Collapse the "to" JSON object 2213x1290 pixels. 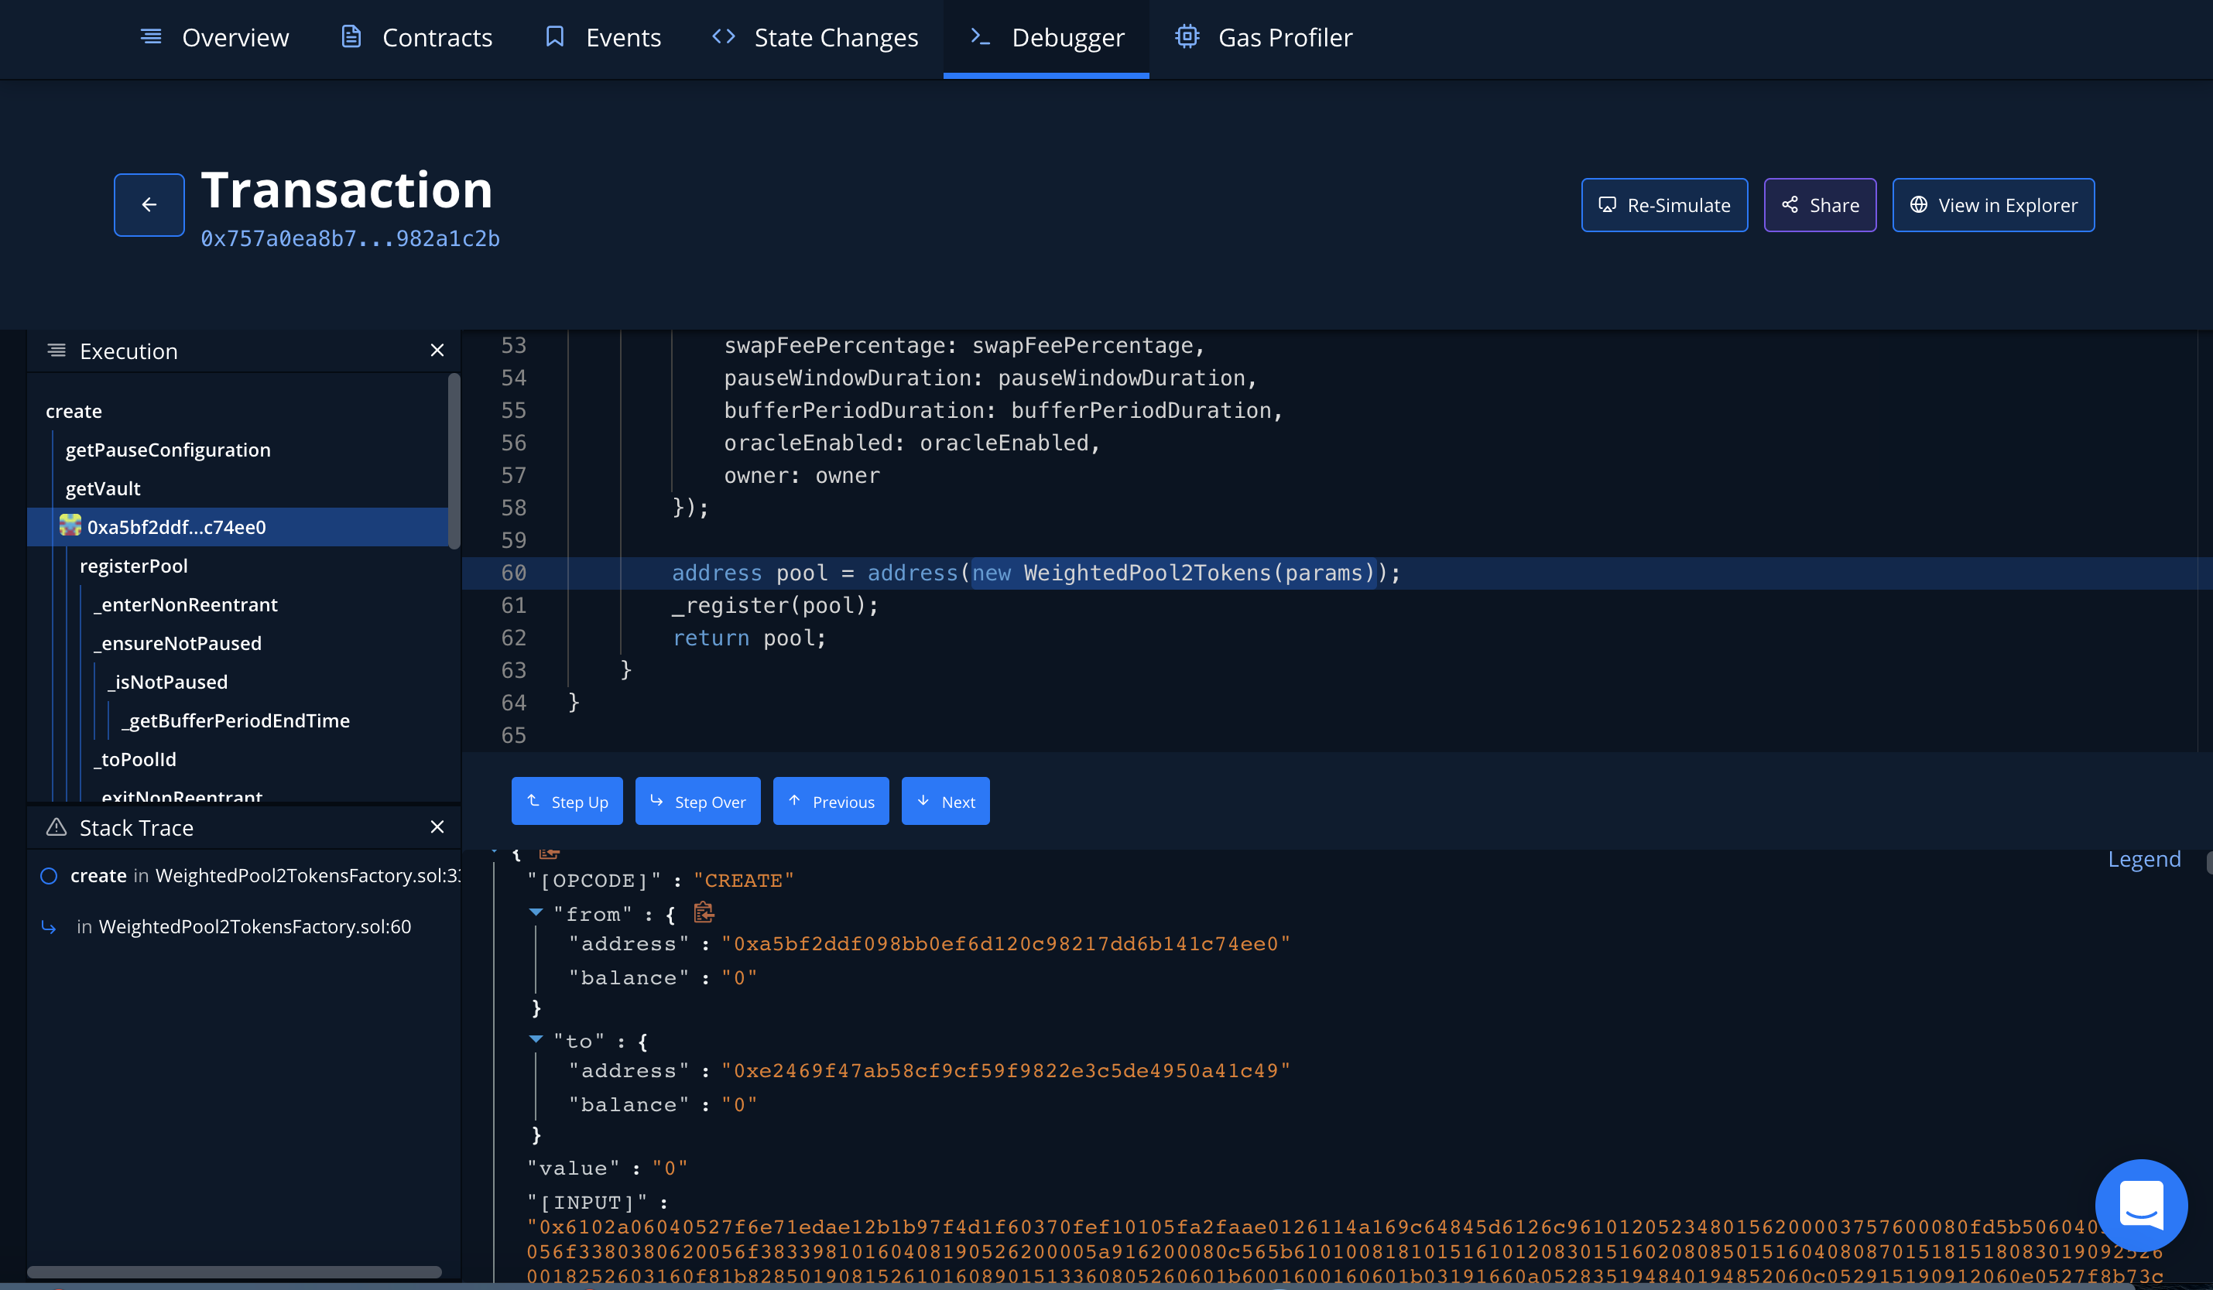tap(536, 1040)
